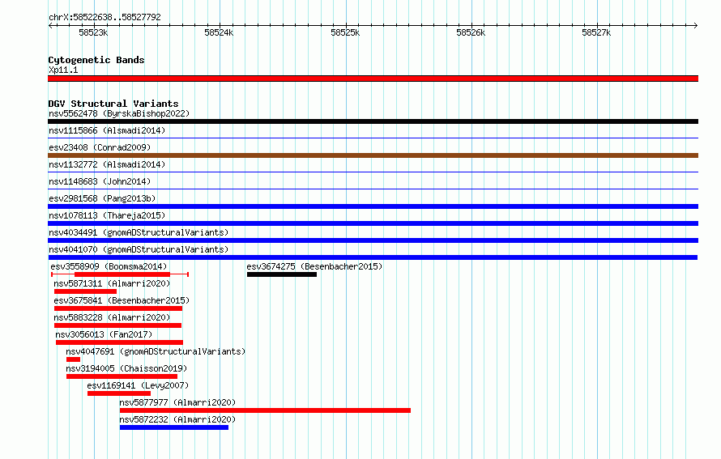Click red bar of esv3675841

[118, 308]
